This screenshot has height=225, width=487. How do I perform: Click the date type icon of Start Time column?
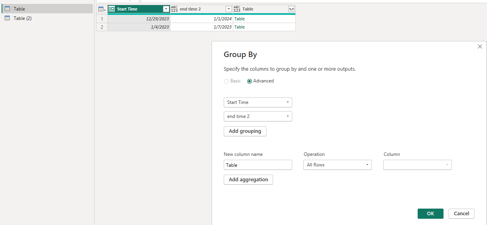(112, 9)
